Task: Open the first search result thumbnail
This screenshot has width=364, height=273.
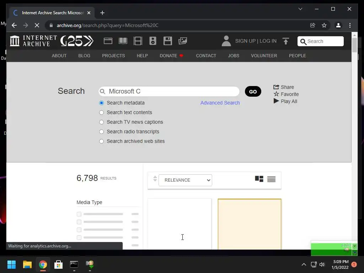Action: tap(180, 224)
